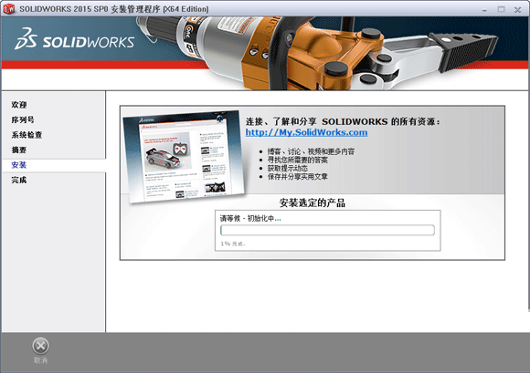The image size is (530, 373).
Task: Select the 安装 step in sidebar
Action: (x=19, y=165)
